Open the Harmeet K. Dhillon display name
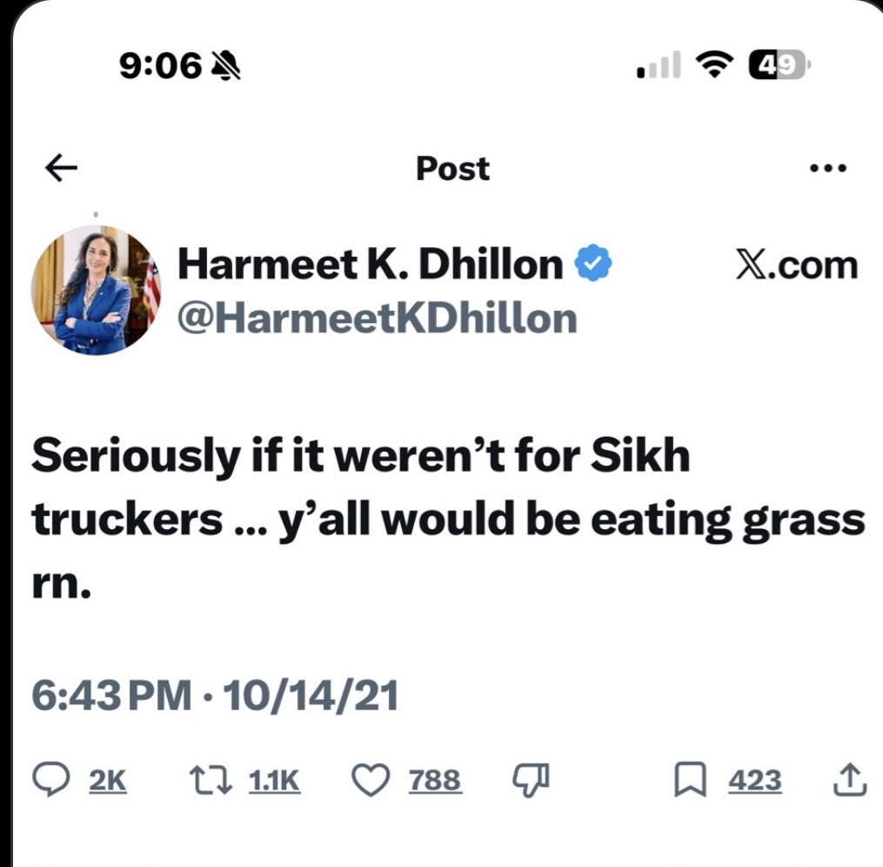The height and width of the screenshot is (867, 883). 370,265
